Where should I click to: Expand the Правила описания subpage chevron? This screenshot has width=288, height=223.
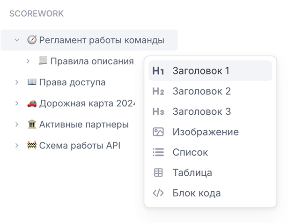[x=28, y=61]
